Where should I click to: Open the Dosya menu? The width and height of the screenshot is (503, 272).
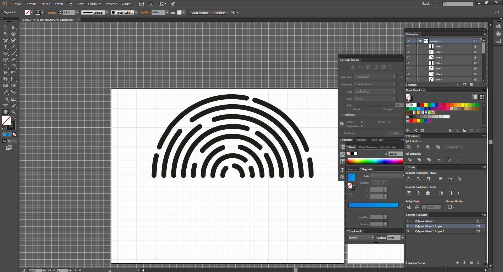[16, 4]
